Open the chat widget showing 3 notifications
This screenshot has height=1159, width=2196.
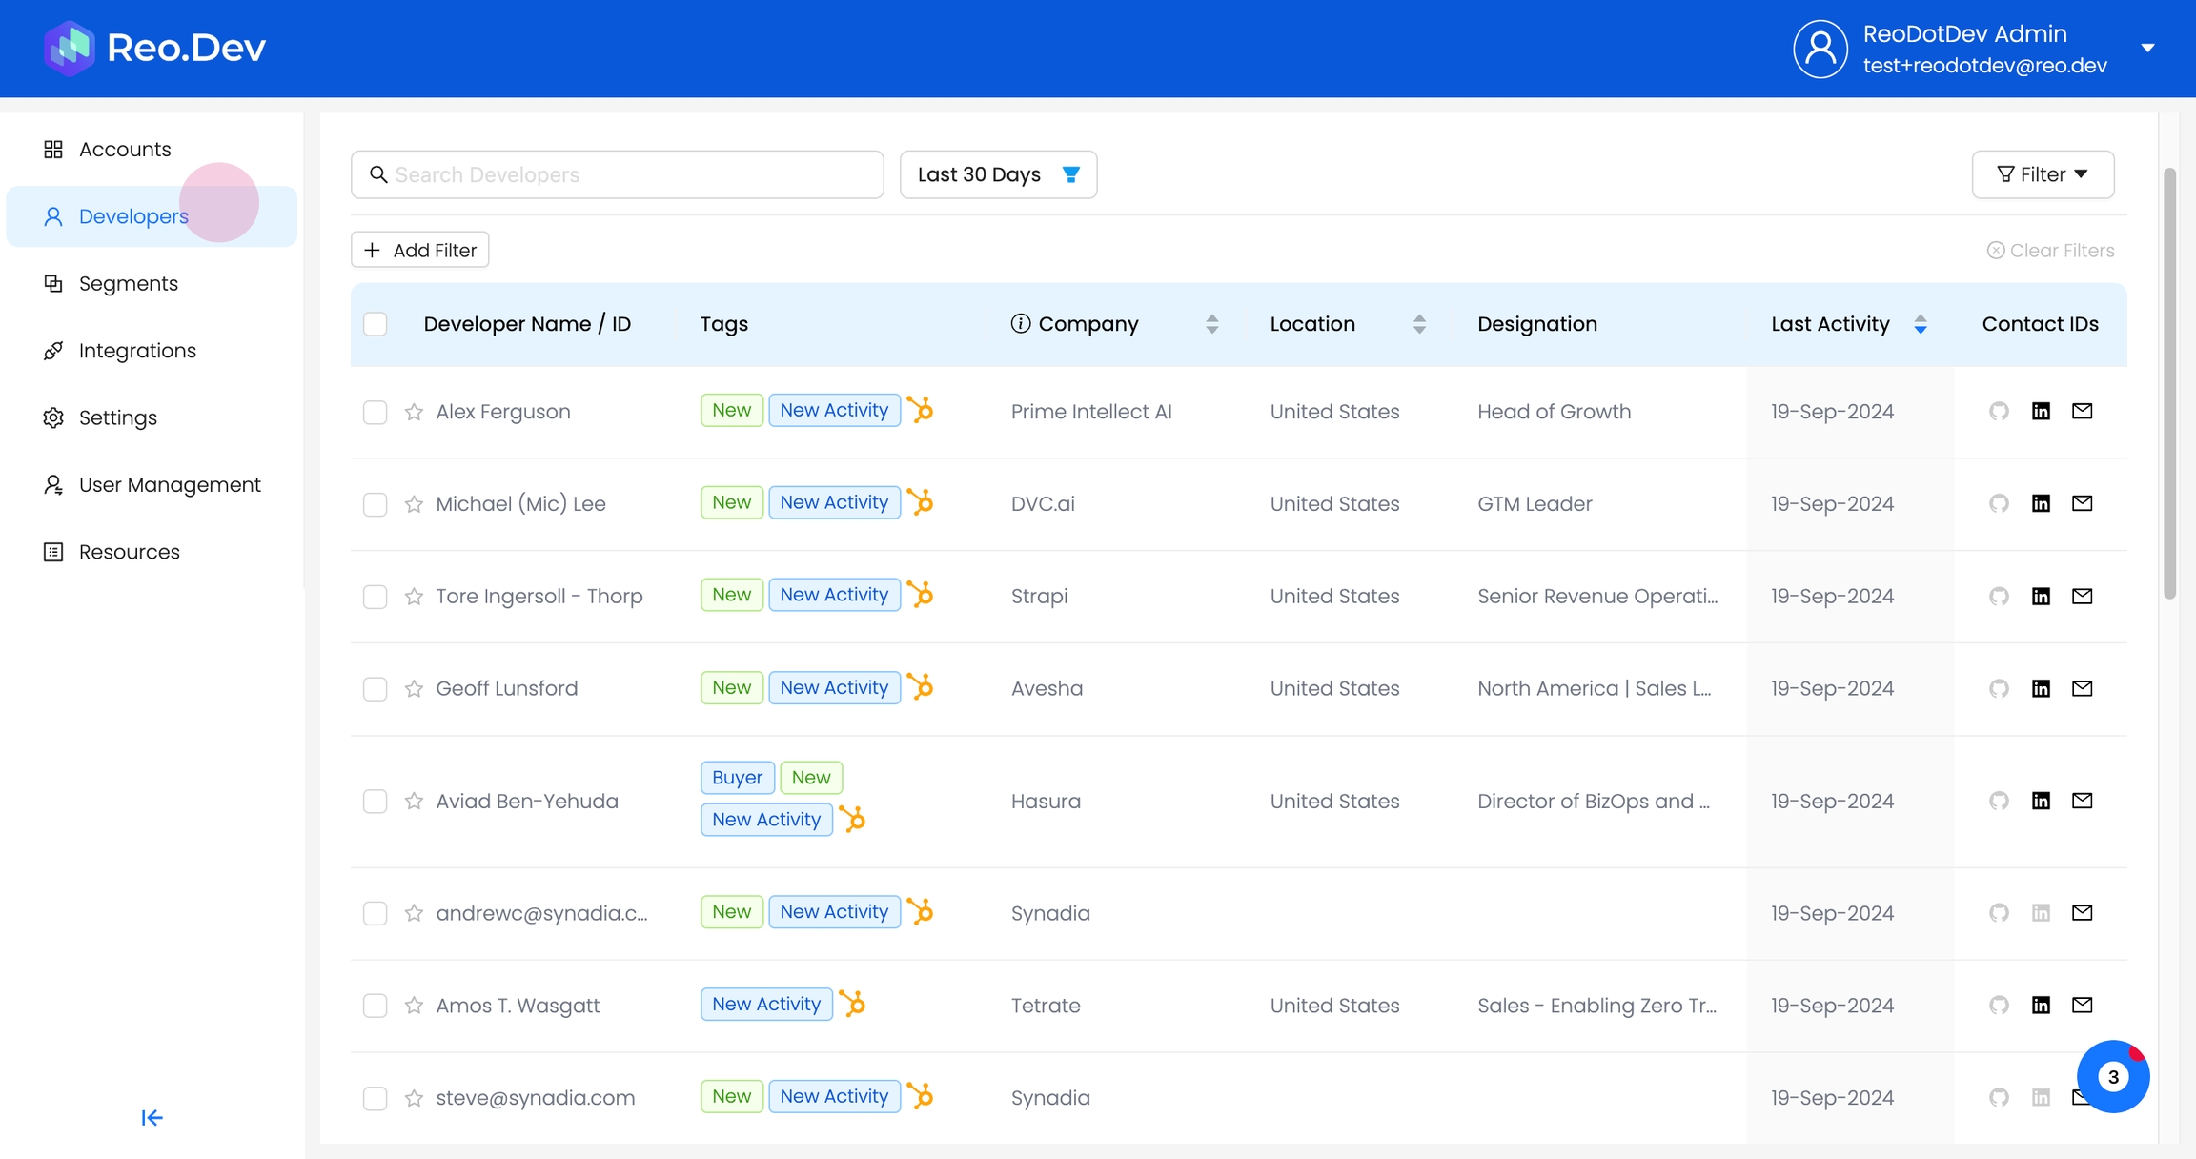pyautogui.click(x=2112, y=1077)
